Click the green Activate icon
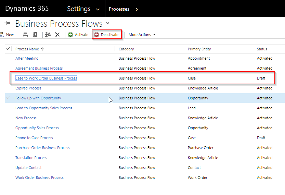The height and width of the screenshot is (195, 285). [70, 35]
